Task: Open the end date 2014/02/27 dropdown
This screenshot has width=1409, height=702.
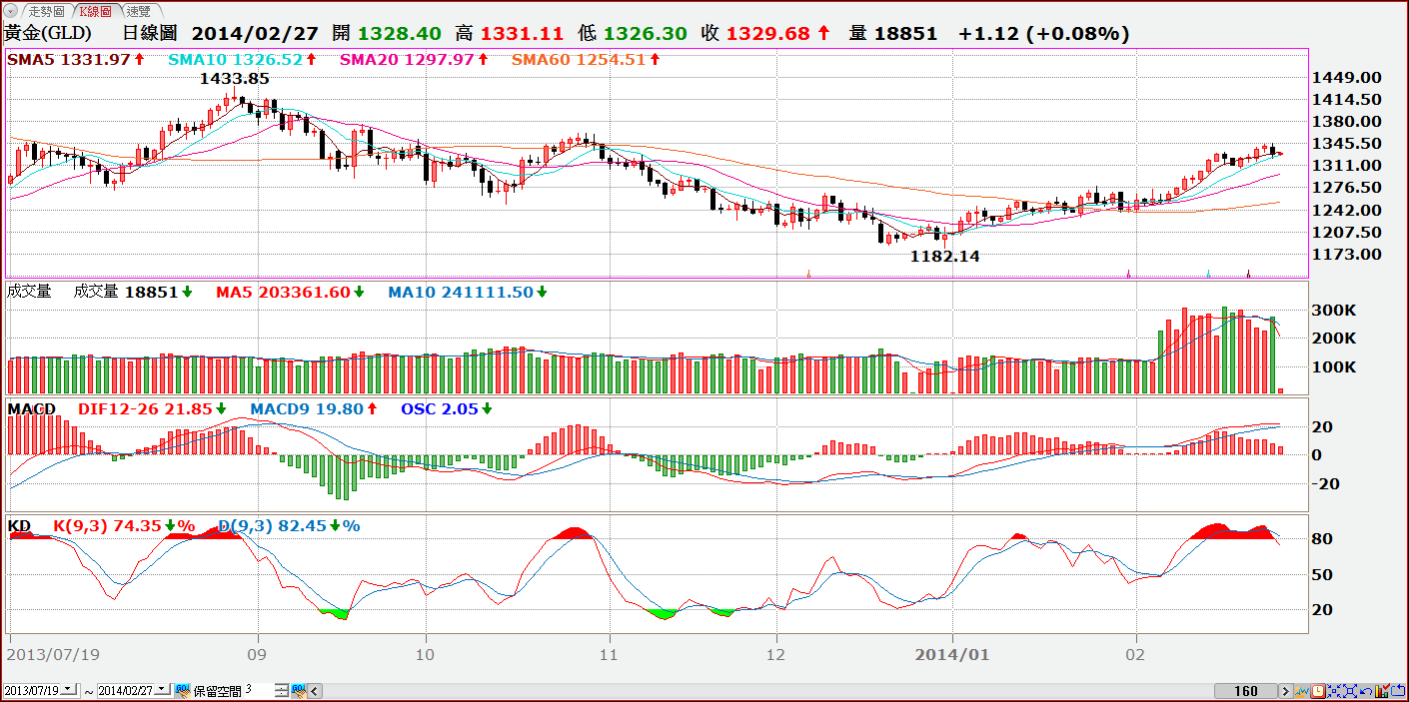Action: tap(163, 690)
